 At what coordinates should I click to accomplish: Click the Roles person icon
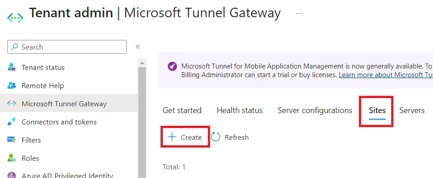click(12, 158)
